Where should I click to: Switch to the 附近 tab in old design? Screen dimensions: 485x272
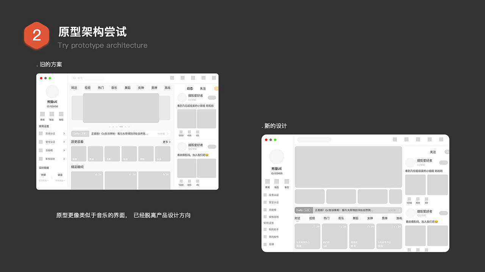click(74, 88)
